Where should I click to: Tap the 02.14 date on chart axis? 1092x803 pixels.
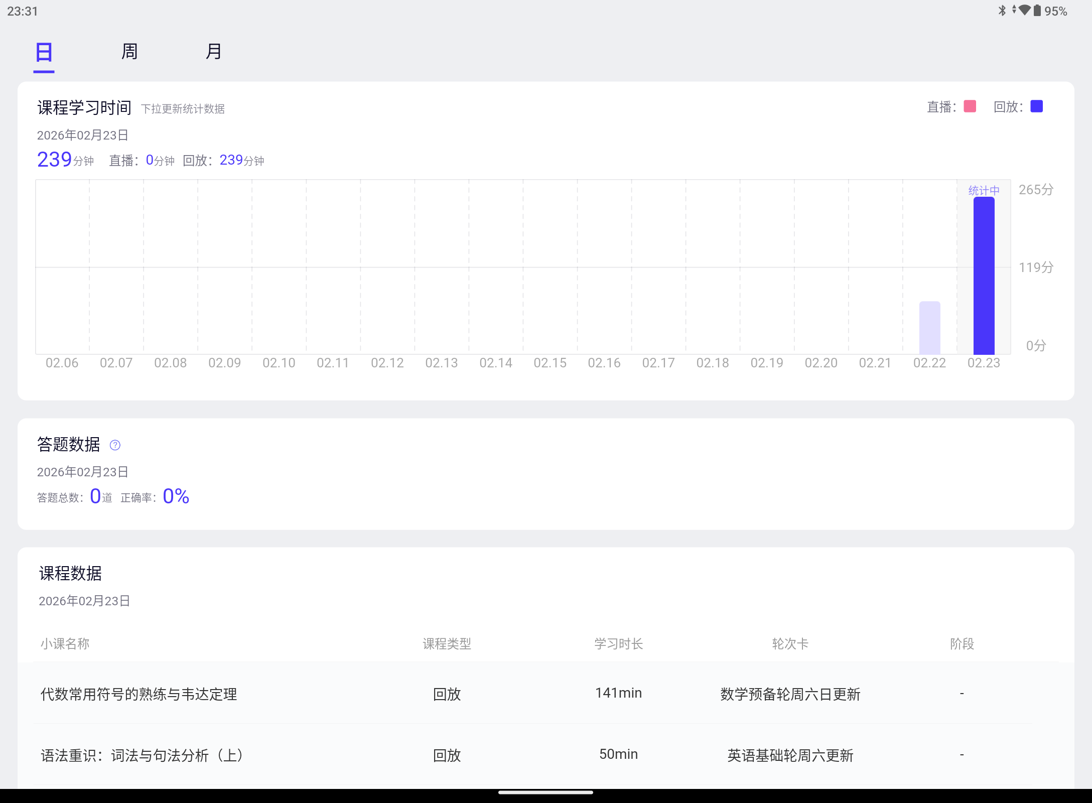click(496, 363)
